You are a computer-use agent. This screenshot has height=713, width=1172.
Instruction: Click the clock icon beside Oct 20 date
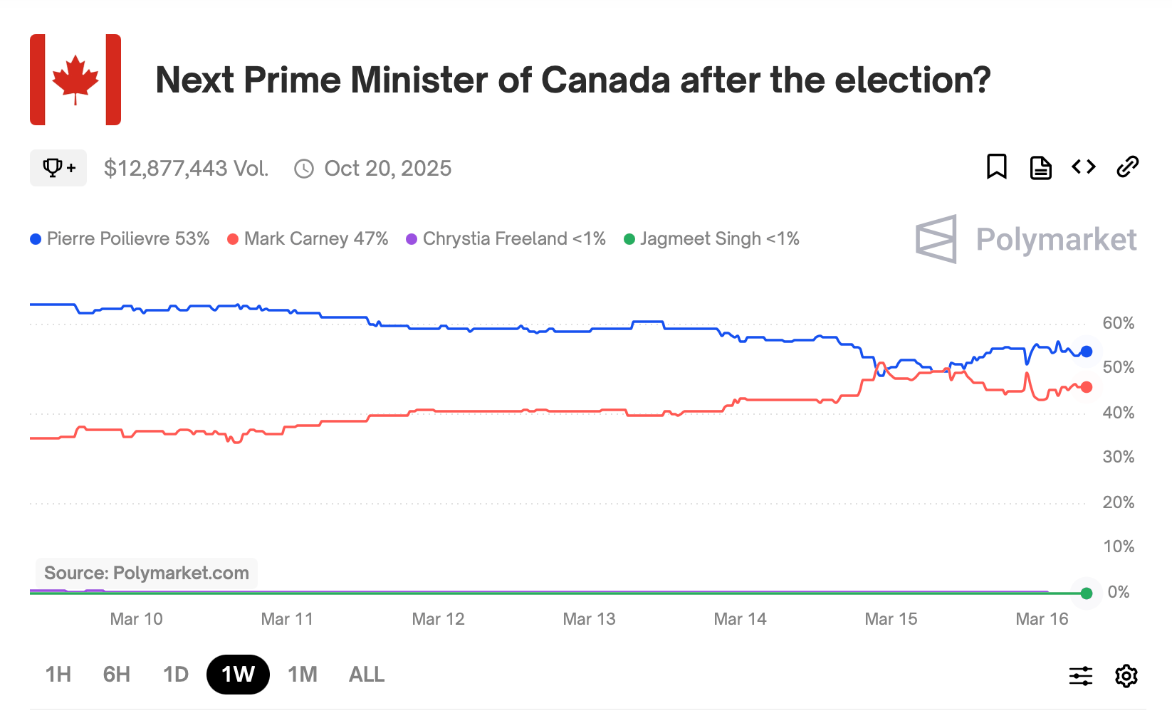305,169
